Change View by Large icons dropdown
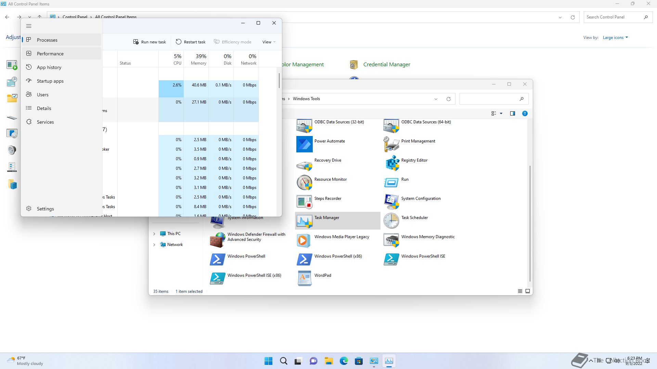Screen dimensions: 657x369 pos(615,38)
